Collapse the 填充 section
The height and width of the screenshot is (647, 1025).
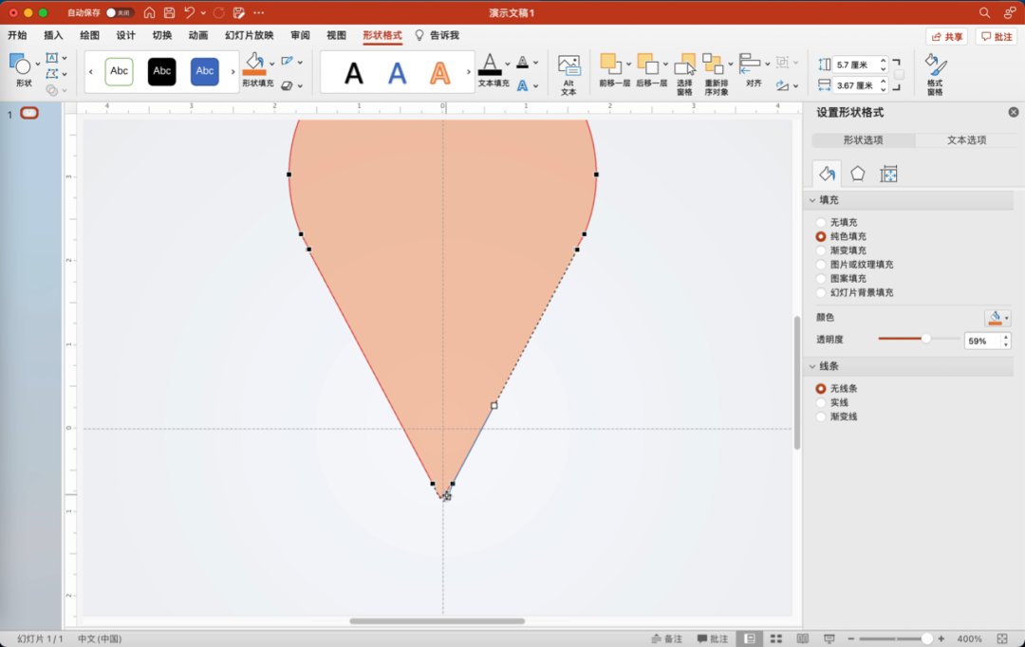click(x=812, y=200)
